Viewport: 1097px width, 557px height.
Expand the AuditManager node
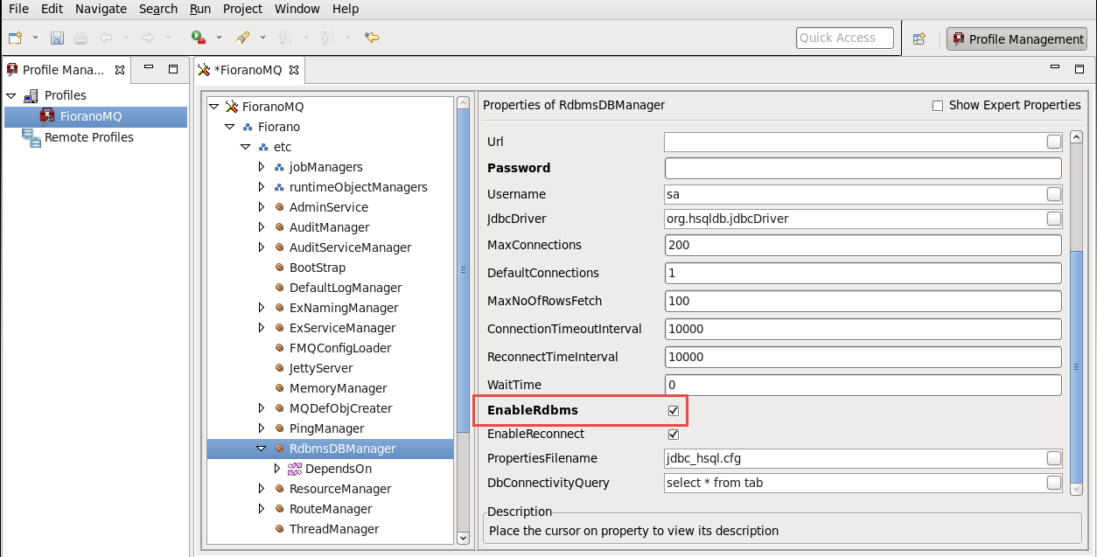(x=262, y=227)
